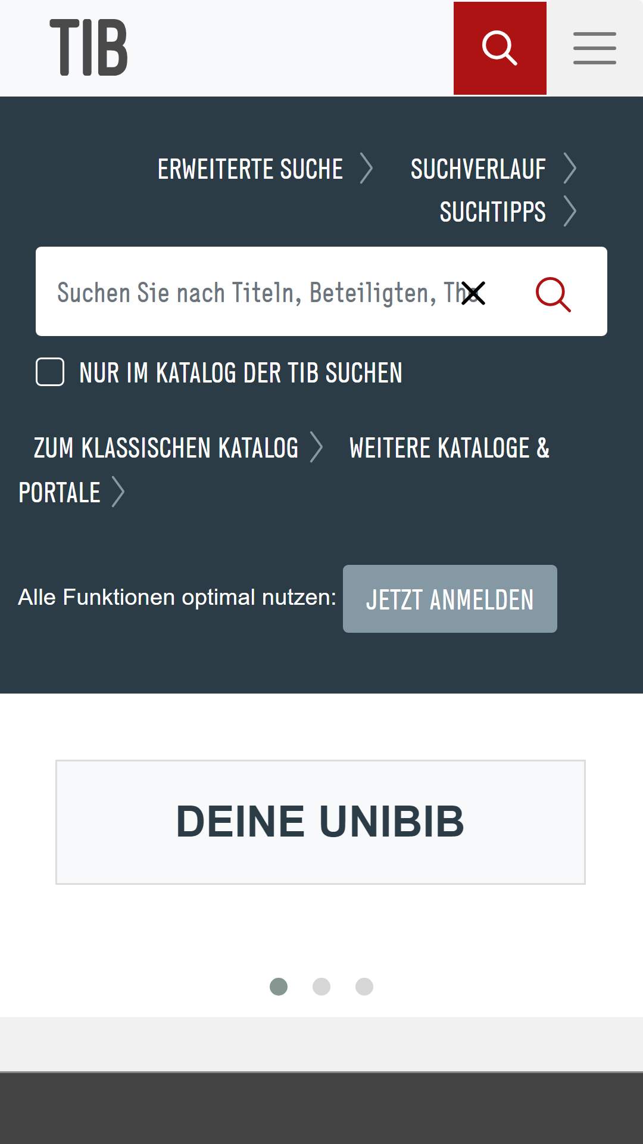Open Weitere Kataloge & Portale
The image size is (643, 1144).
(284, 470)
